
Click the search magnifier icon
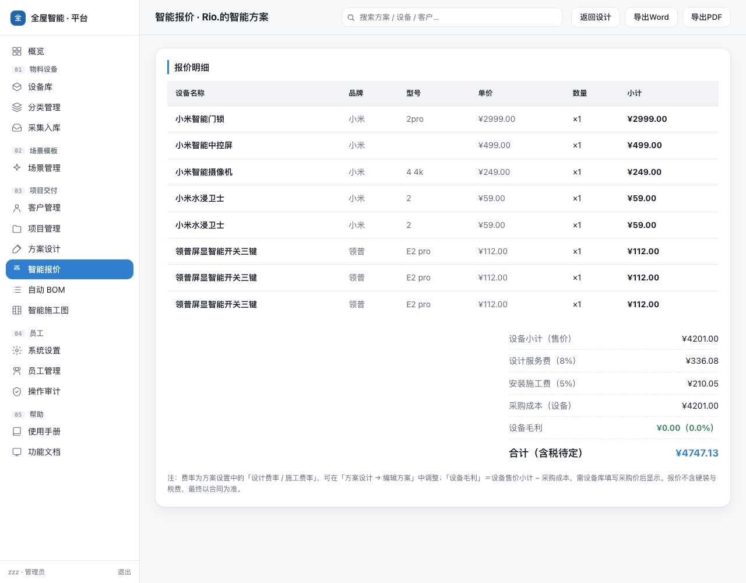pos(351,17)
